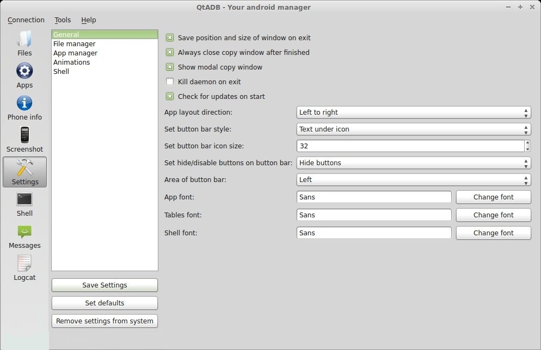This screenshot has width=541, height=350.
Task: Uncheck Show modal copy window
Action: 170,67
